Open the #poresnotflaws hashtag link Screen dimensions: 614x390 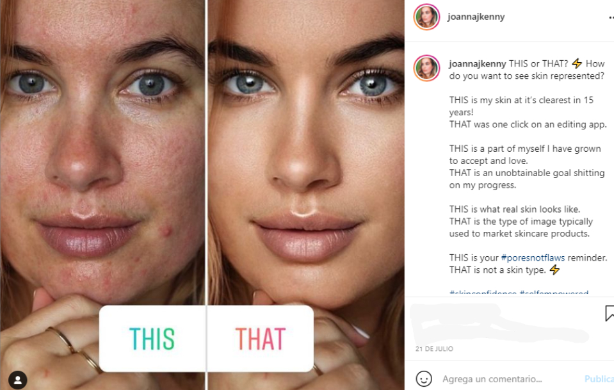pos(533,257)
